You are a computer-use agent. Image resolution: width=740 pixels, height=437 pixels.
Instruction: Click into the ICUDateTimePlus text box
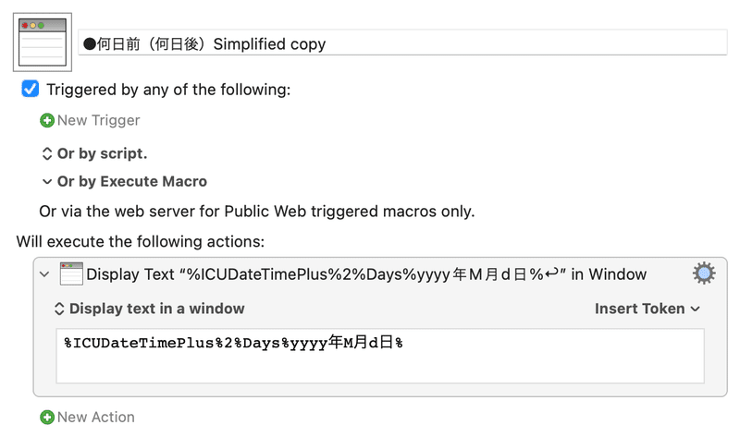point(380,356)
